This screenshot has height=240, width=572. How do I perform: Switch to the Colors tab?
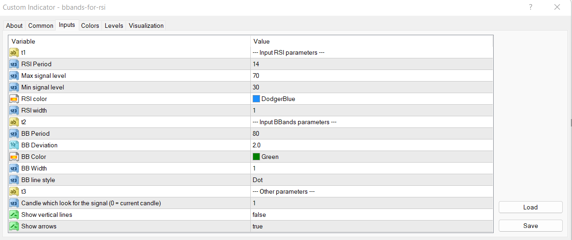(x=90, y=25)
